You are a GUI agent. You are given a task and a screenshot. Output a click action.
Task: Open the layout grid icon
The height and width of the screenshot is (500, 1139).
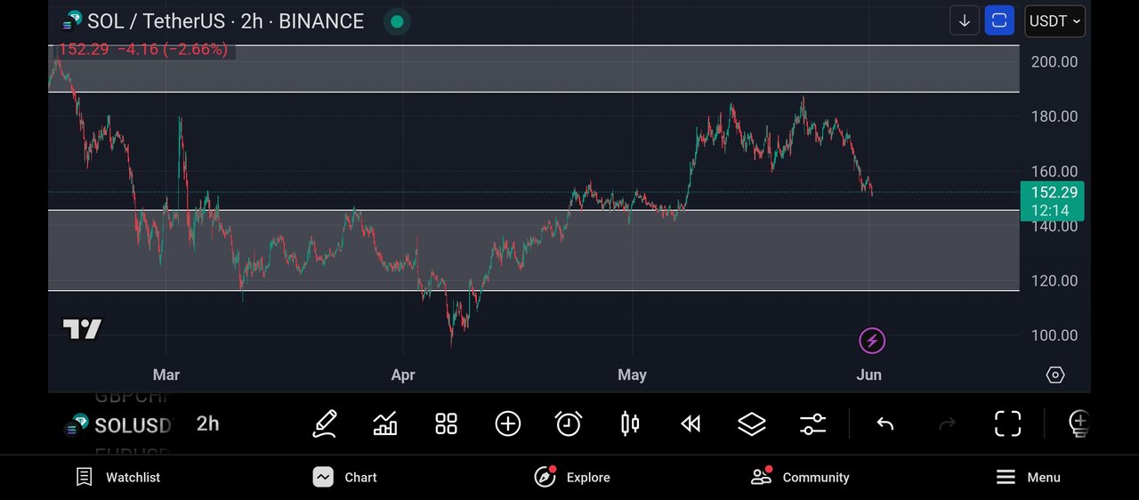tap(446, 424)
